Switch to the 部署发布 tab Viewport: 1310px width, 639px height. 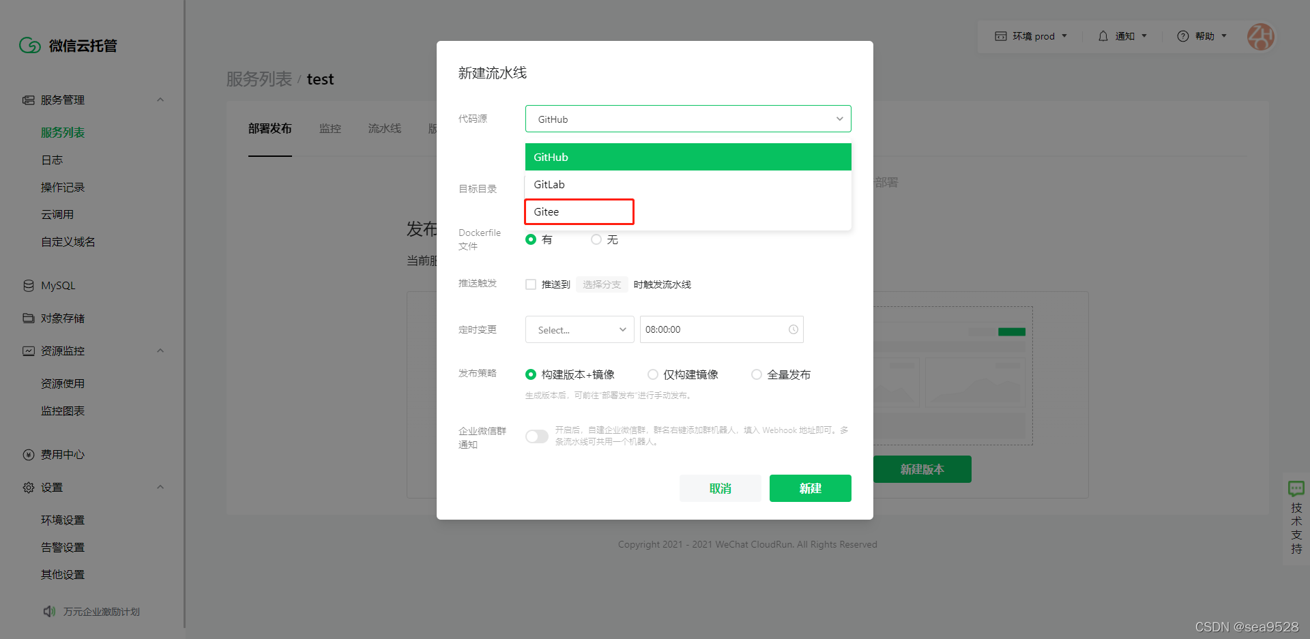click(x=270, y=128)
